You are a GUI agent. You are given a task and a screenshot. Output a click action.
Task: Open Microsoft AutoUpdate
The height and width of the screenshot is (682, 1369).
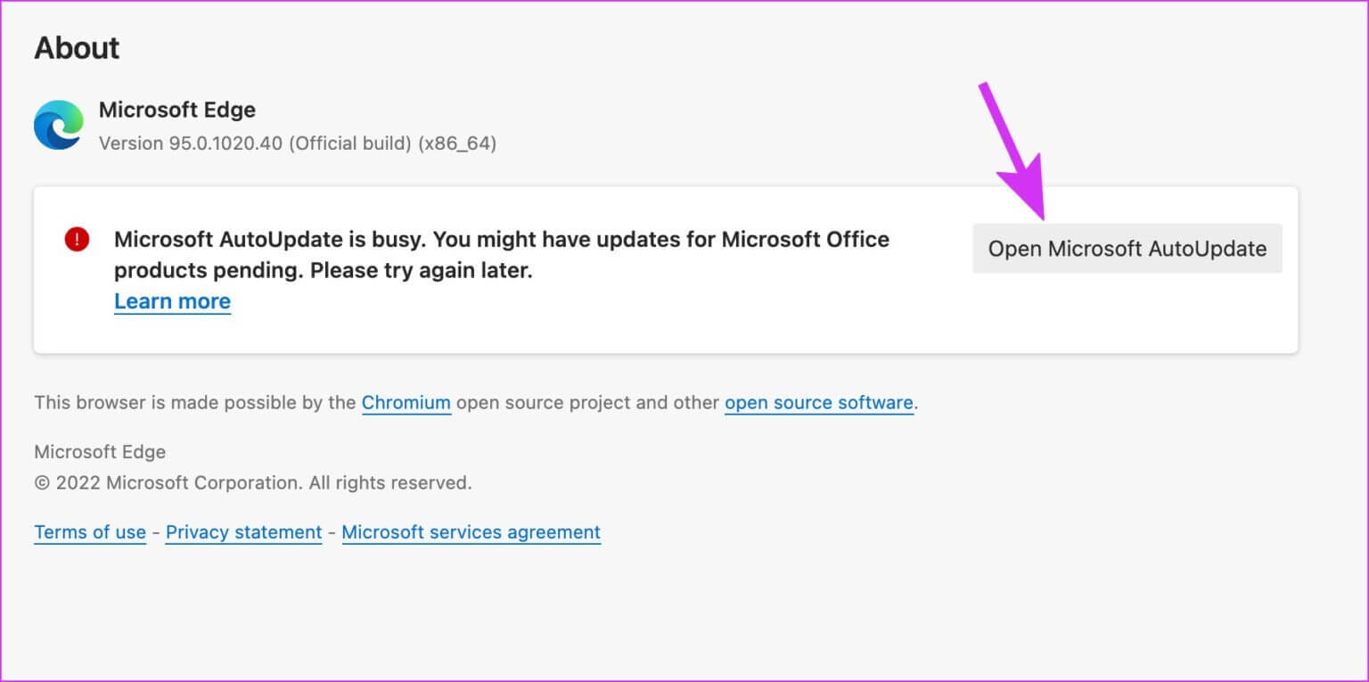pyautogui.click(x=1127, y=249)
